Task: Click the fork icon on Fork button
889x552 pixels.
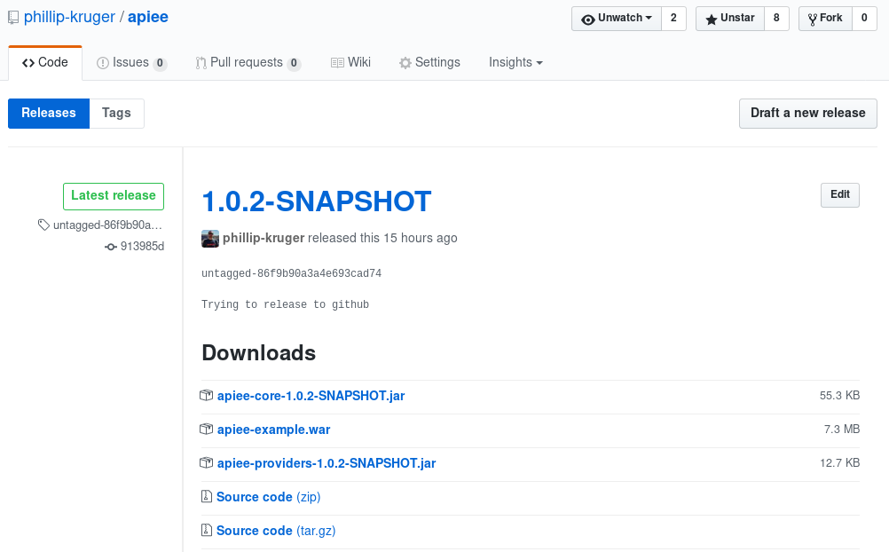Action: pyautogui.click(x=813, y=20)
